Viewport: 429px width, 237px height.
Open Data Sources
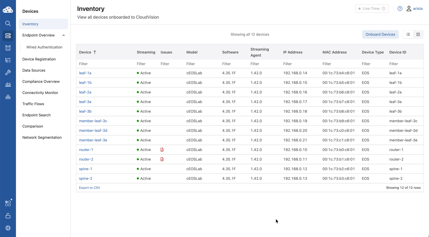(x=34, y=70)
